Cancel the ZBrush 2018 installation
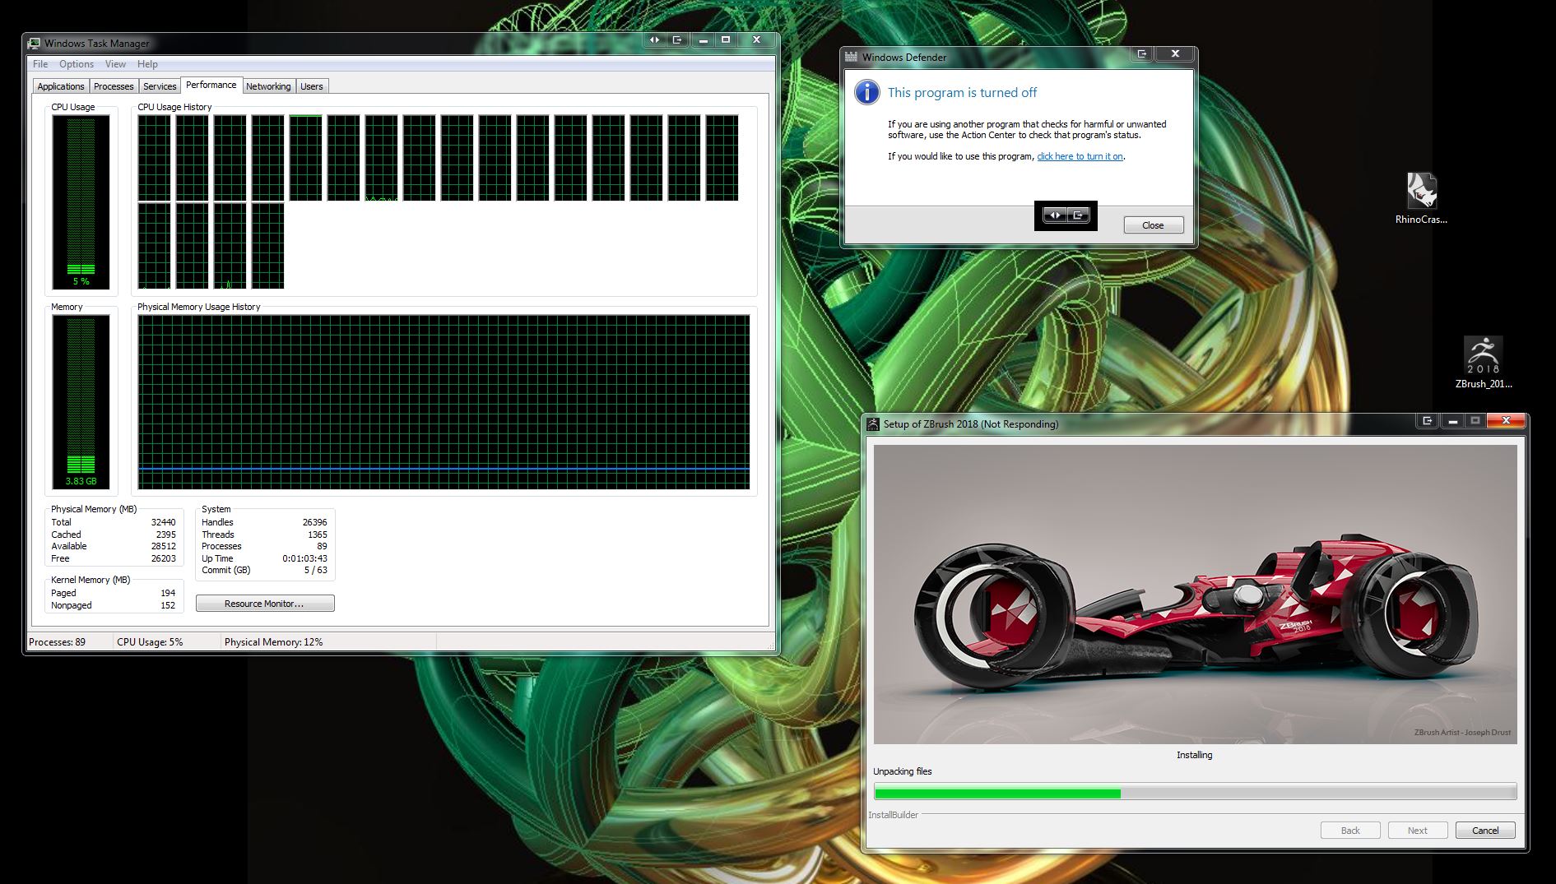Image resolution: width=1556 pixels, height=884 pixels. pos(1485,831)
